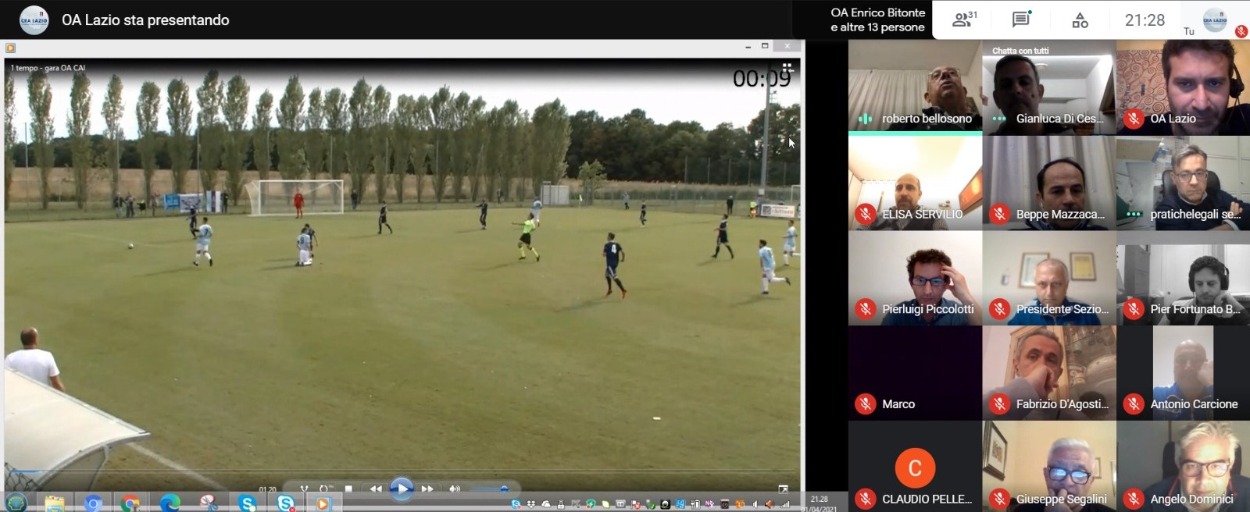
Task: Select Fabrizio D'Agosti's video tile
Action: [x=1049, y=373]
